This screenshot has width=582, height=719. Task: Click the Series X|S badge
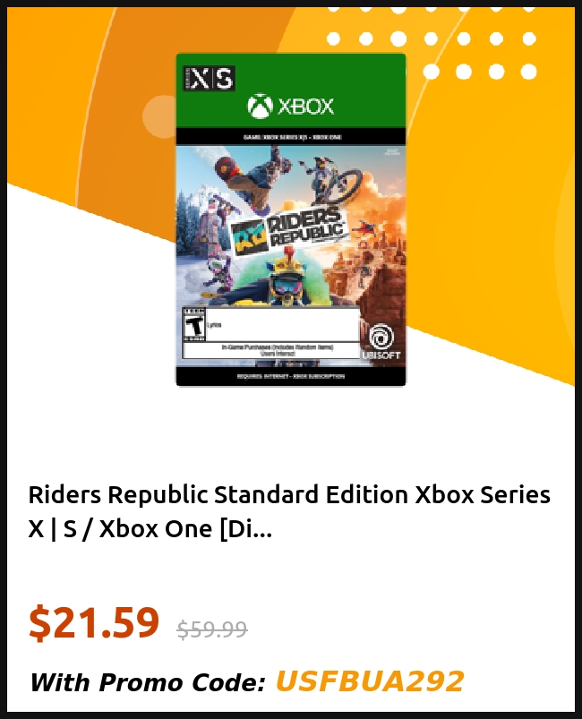click(210, 79)
